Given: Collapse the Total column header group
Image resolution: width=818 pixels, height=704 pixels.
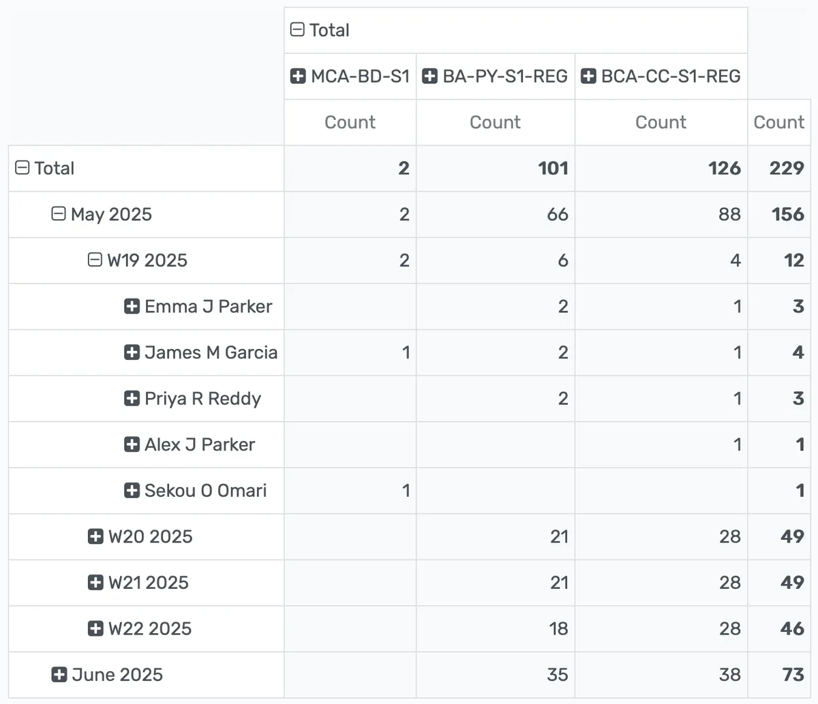Looking at the screenshot, I should 296,29.
